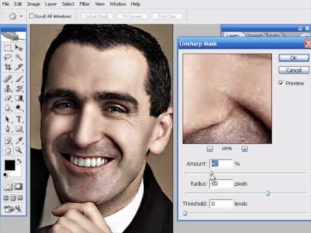Click the Radius slider handle
The height and width of the screenshot is (233, 311).
coord(268,193)
